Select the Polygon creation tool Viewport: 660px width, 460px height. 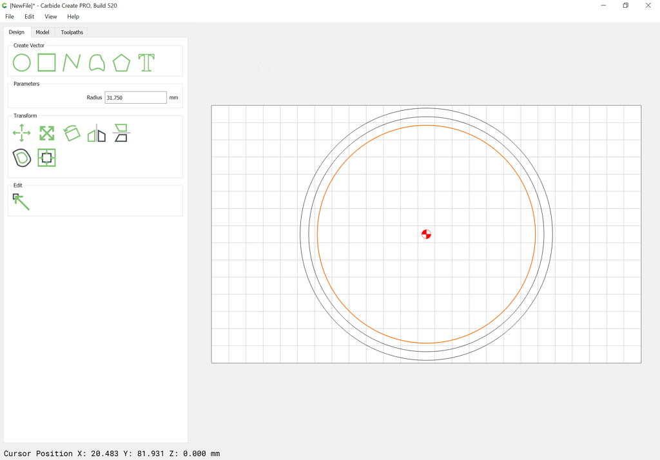tap(121, 62)
